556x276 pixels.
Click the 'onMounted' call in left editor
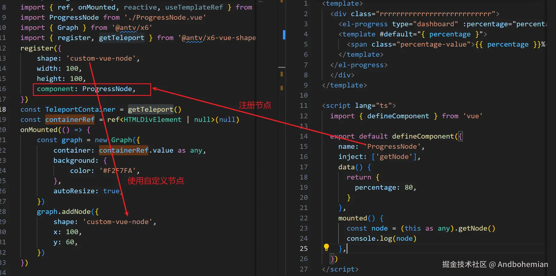pyautogui.click(x=39, y=130)
